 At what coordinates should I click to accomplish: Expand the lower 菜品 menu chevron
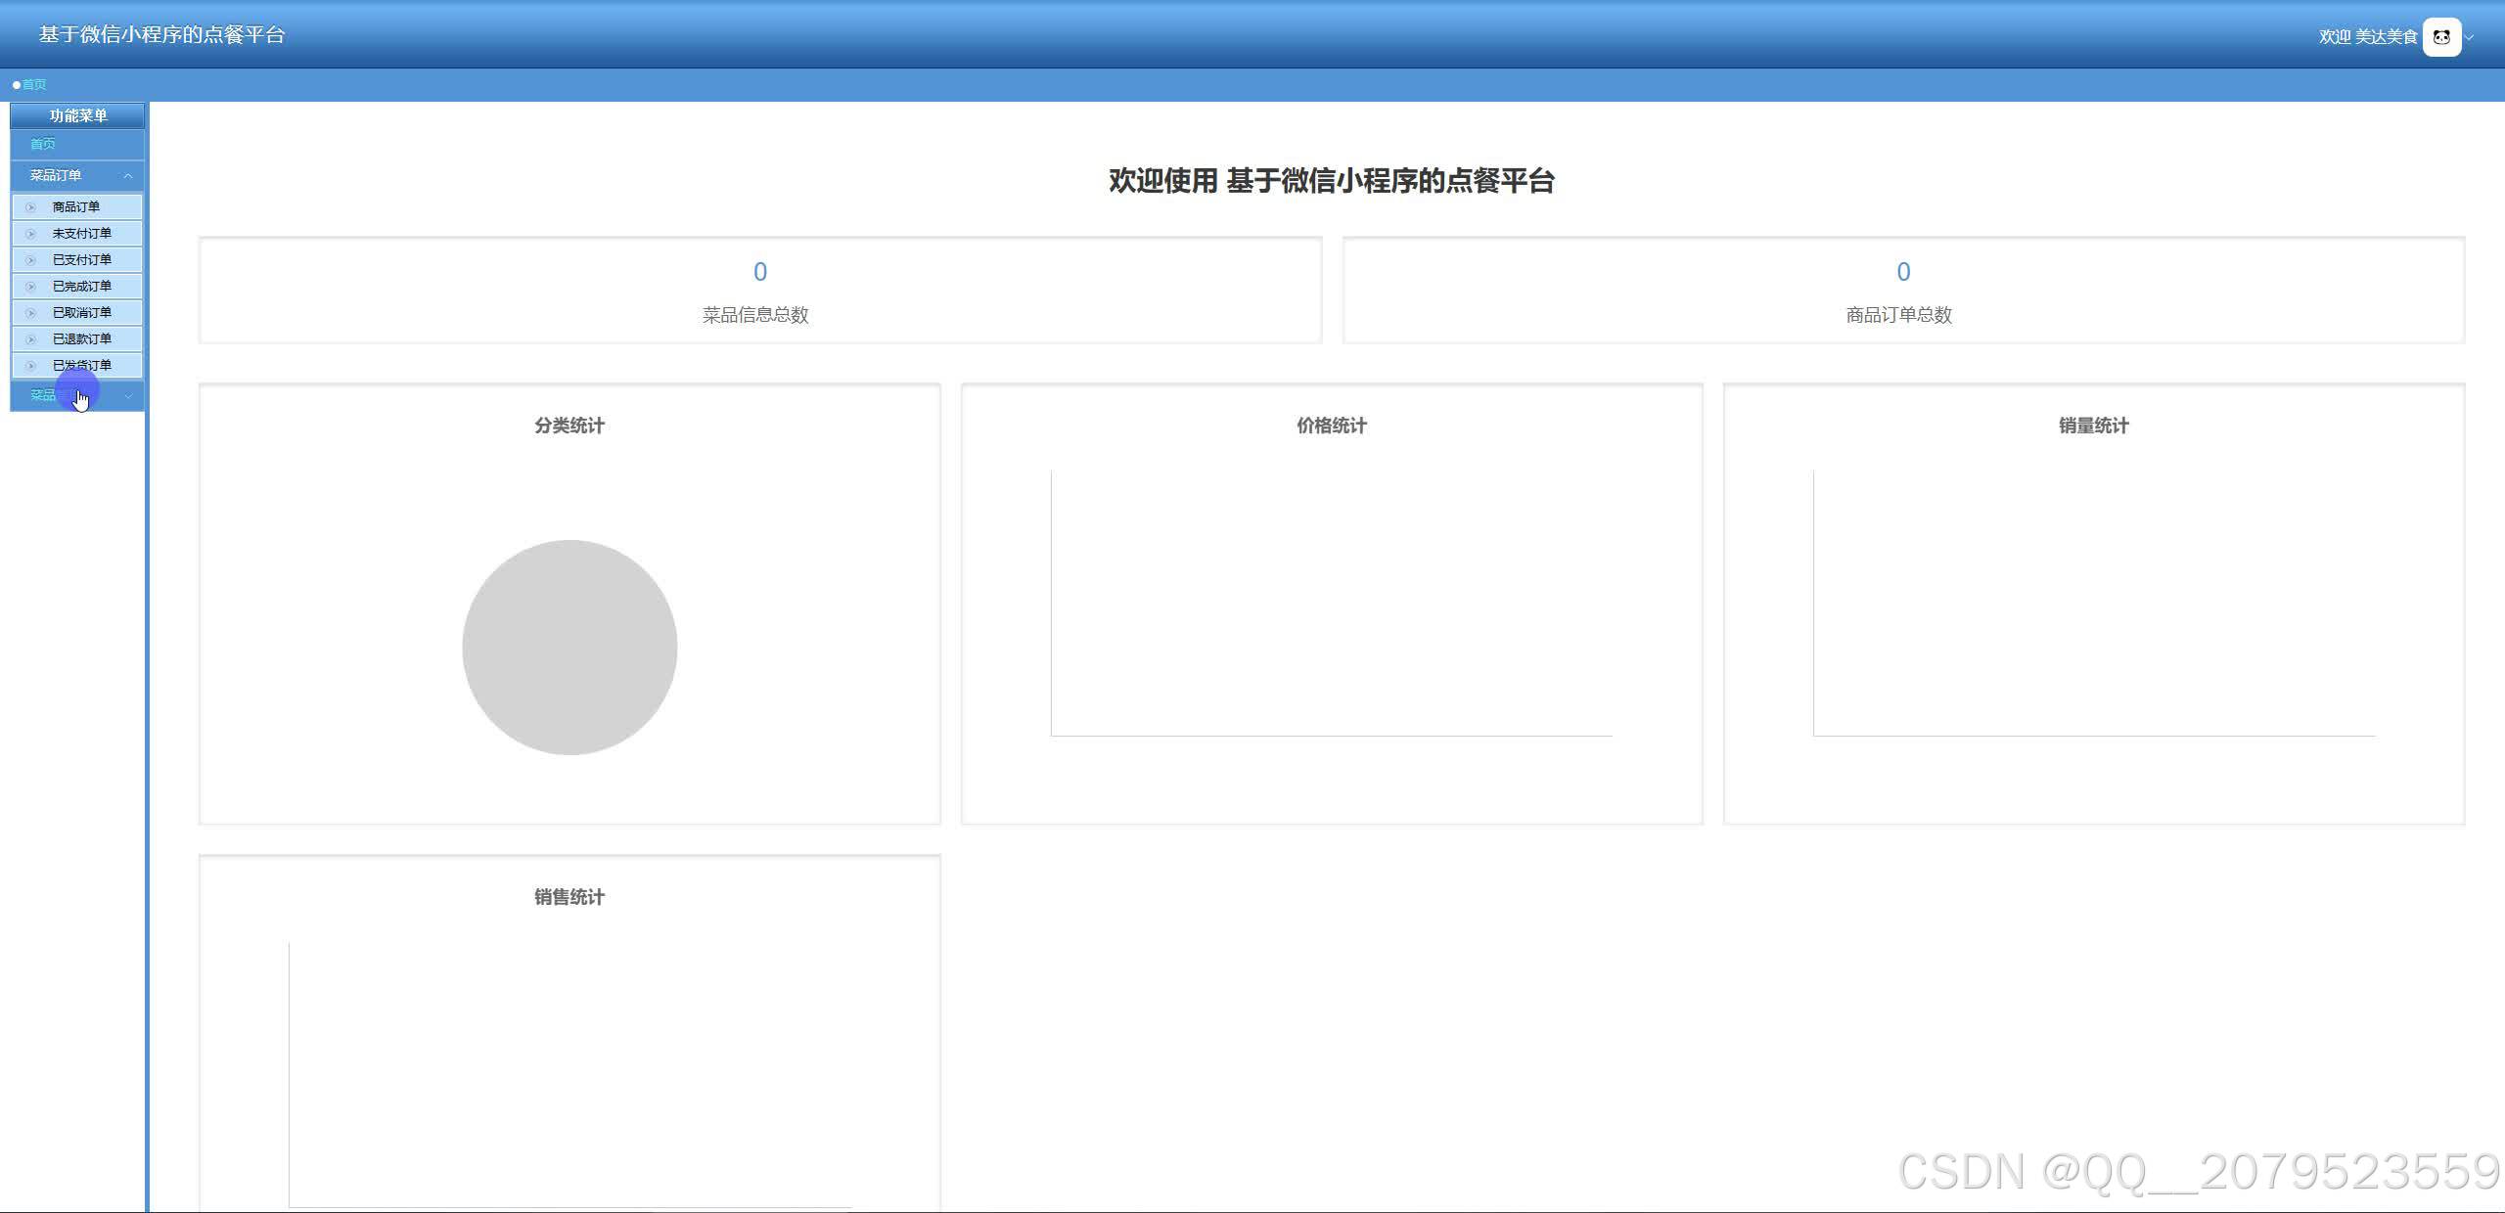pyautogui.click(x=128, y=396)
